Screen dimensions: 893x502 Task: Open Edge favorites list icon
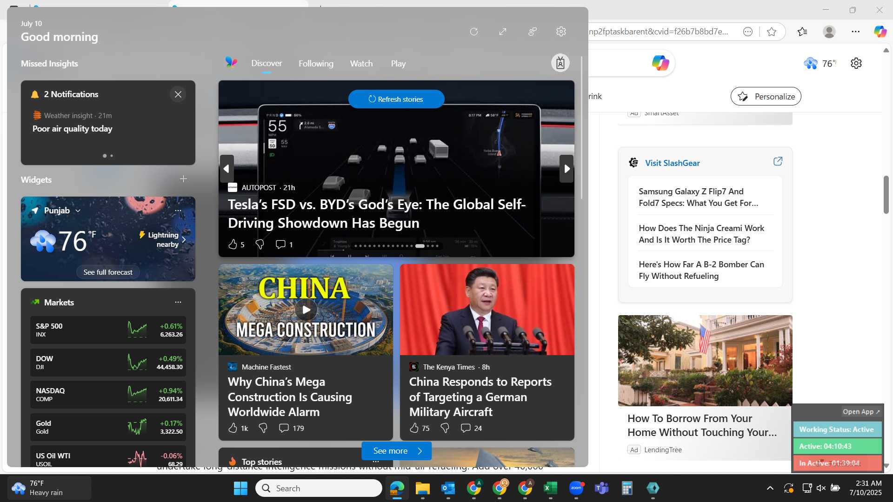coord(802,32)
